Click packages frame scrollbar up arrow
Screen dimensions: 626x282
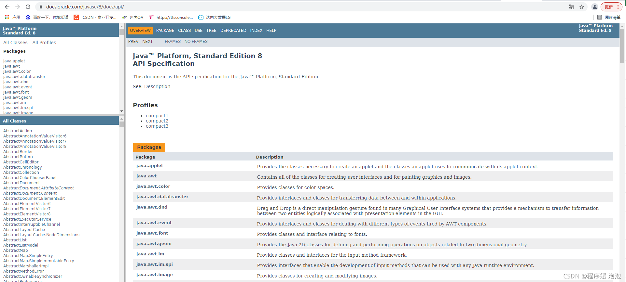(121, 26)
